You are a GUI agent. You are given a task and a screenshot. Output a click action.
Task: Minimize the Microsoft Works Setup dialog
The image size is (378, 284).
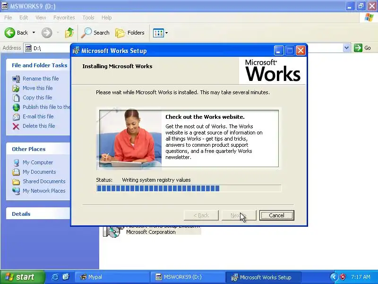pos(278,51)
